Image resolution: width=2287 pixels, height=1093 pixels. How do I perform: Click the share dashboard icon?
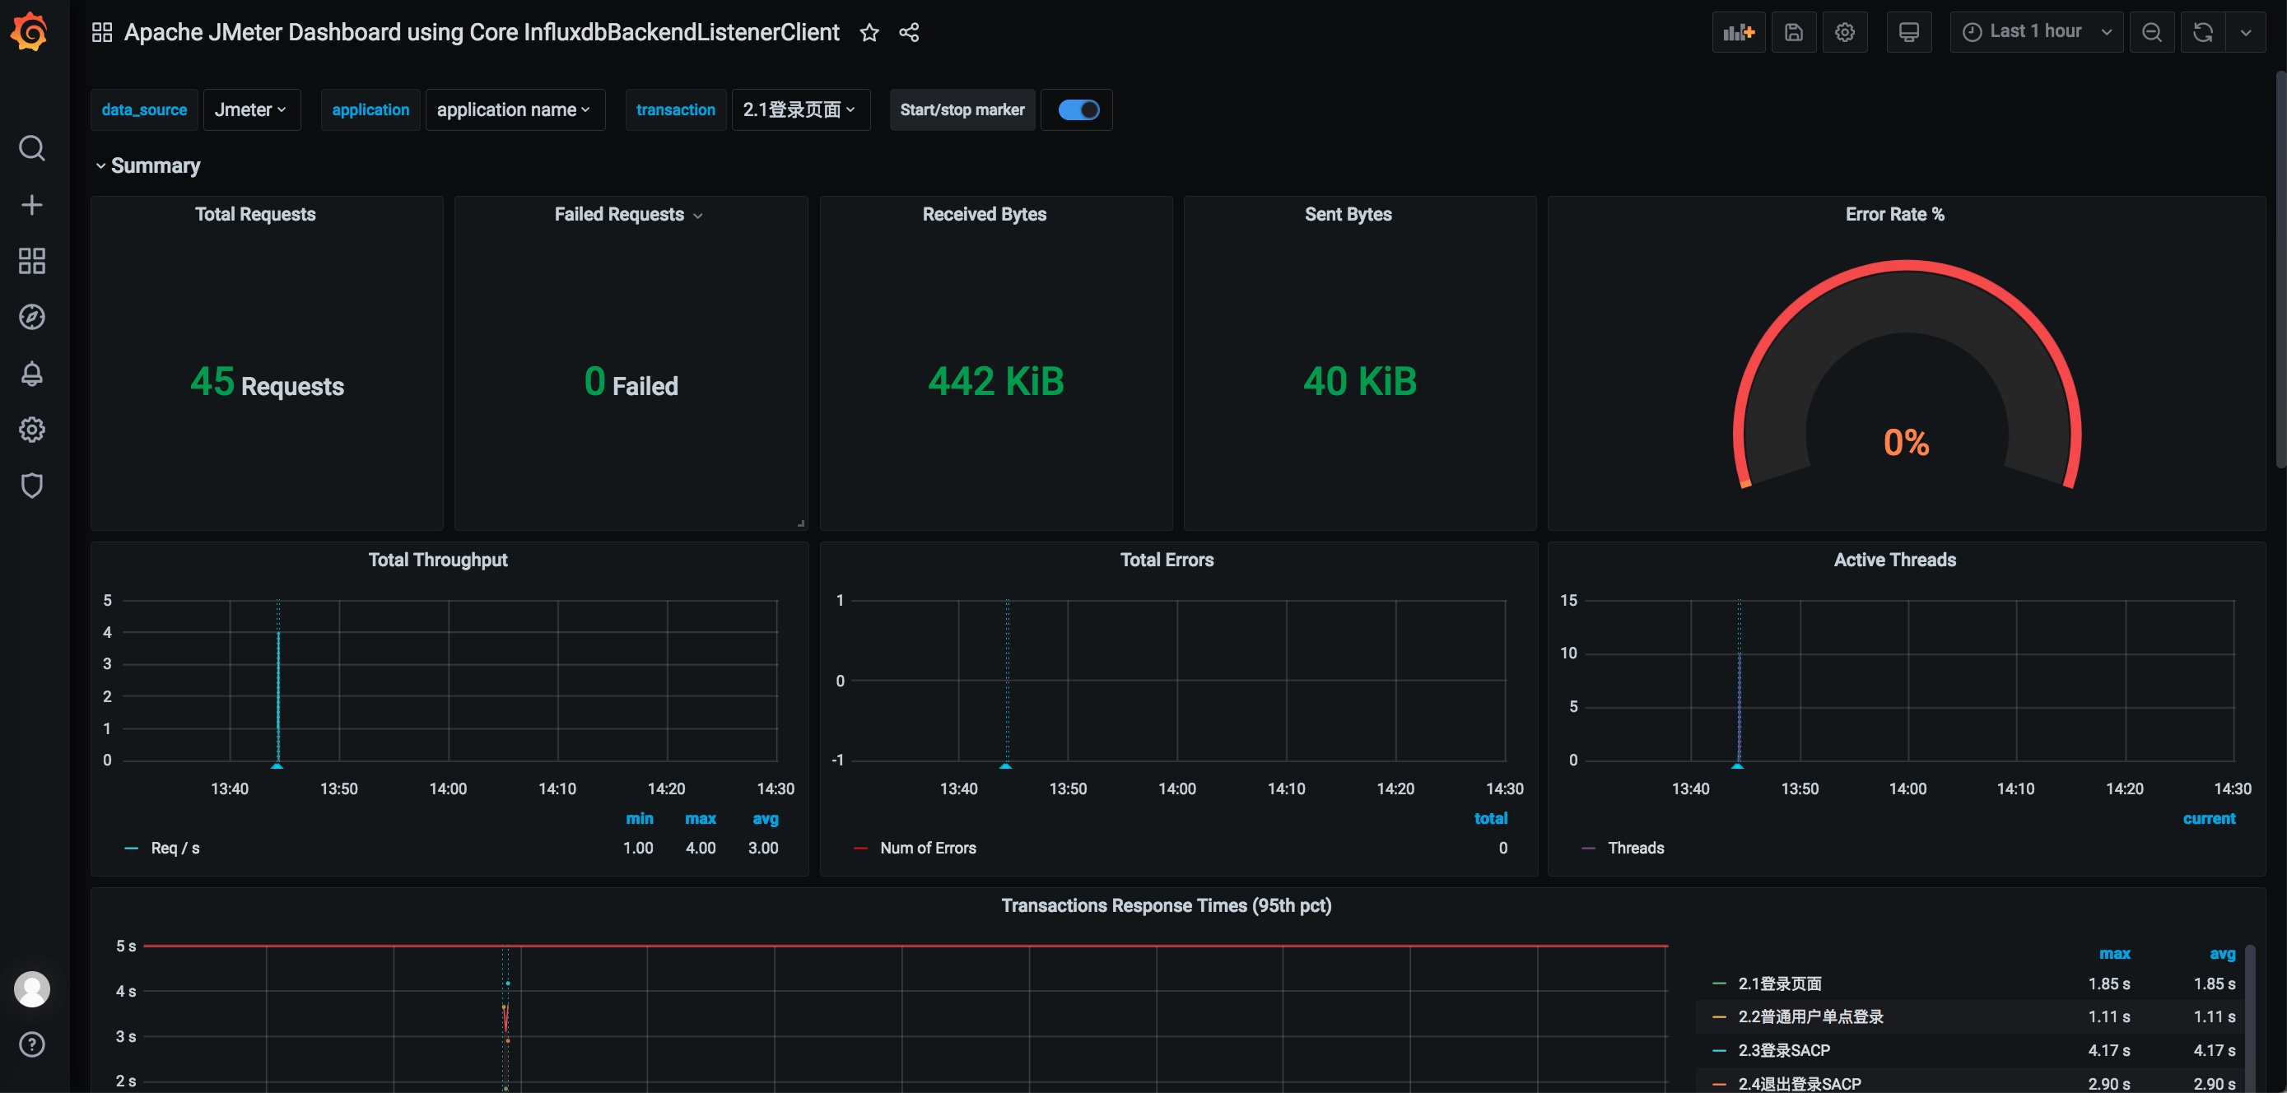pos(908,33)
